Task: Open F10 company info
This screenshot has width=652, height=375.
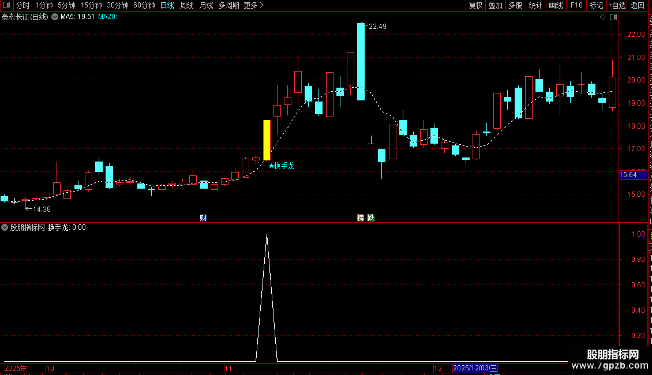Action: tap(576, 5)
